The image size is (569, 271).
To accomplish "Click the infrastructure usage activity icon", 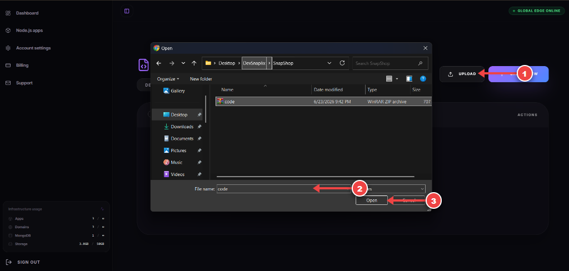I will click(102, 209).
